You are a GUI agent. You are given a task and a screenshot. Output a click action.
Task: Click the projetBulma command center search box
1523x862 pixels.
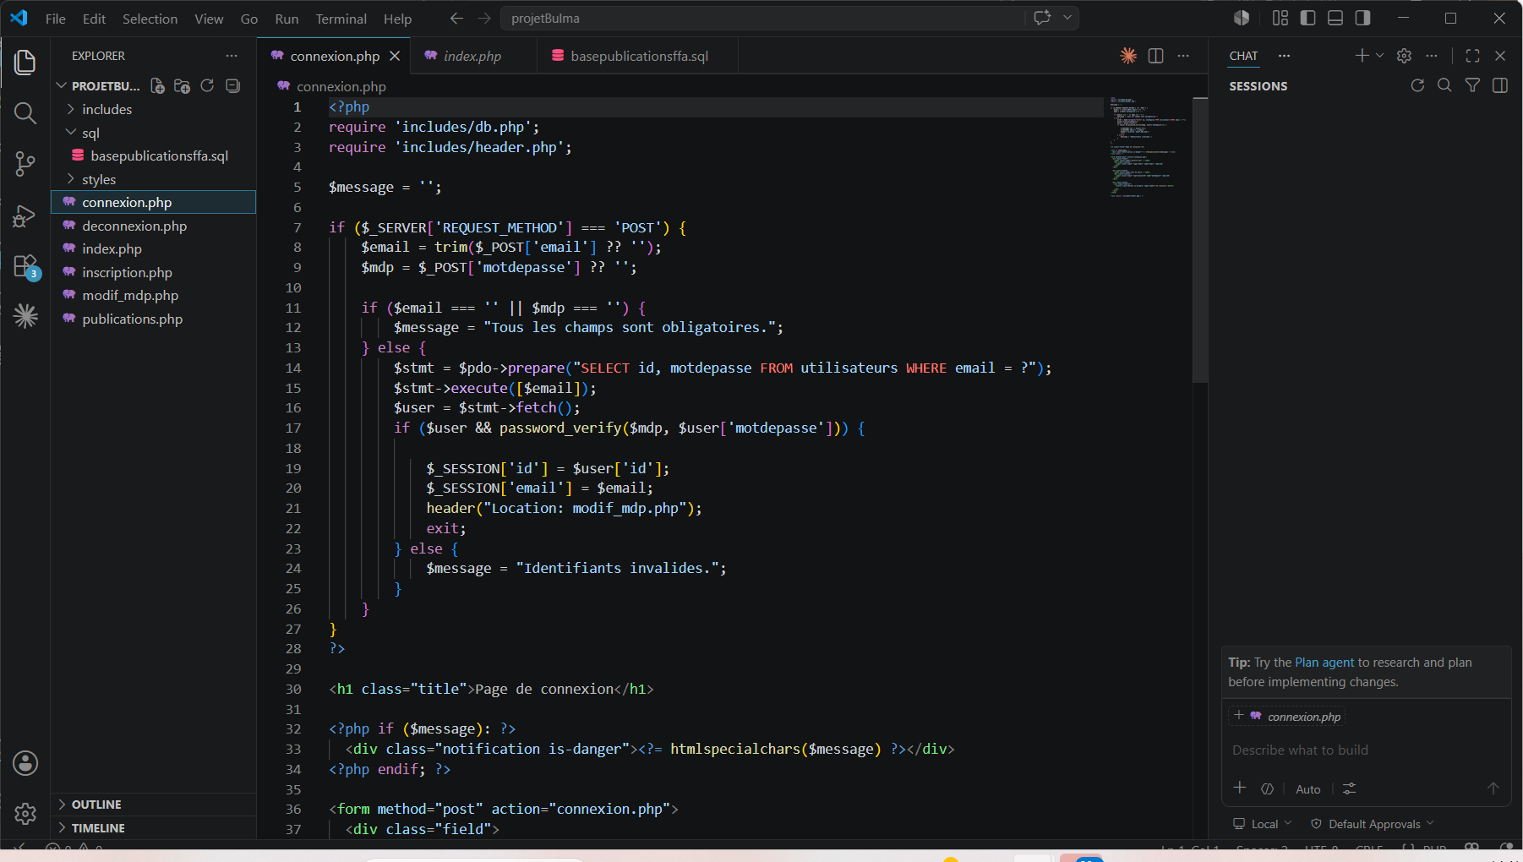tap(765, 18)
